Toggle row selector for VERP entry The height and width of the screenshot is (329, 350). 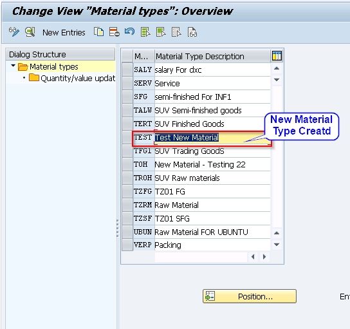point(127,245)
